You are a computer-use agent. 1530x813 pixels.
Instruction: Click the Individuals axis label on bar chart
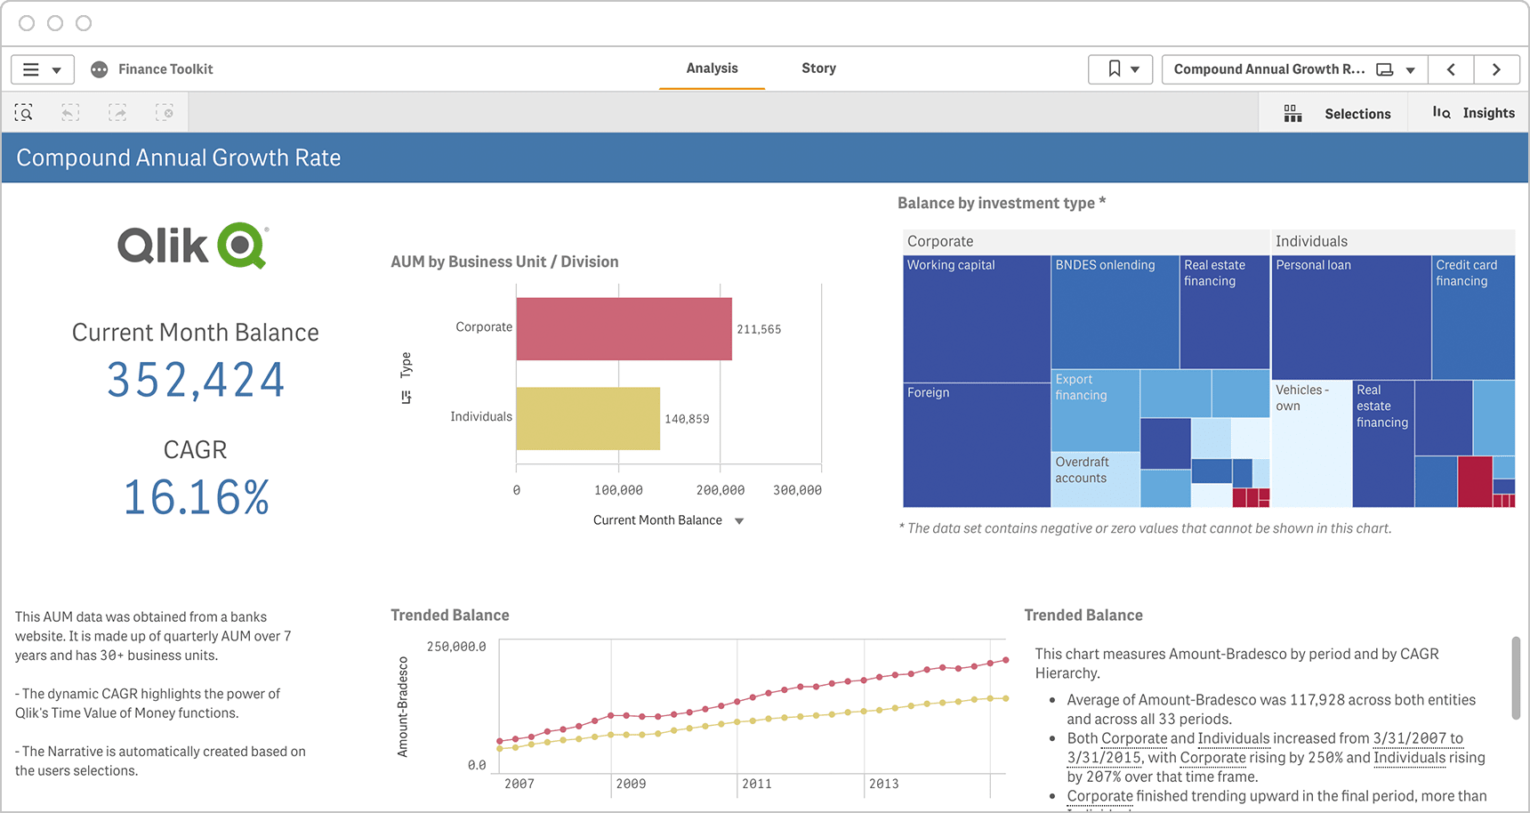pyautogui.click(x=481, y=416)
